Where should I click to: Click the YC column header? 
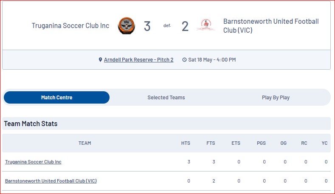pyautogui.click(x=324, y=143)
